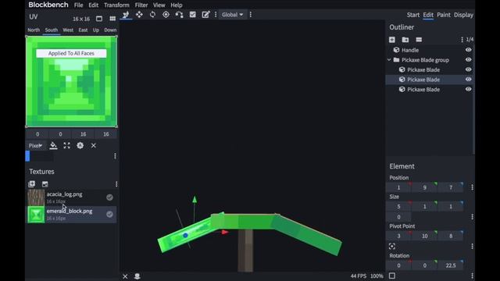Switch to the Paint mode tab
This screenshot has height=281, width=500.
click(444, 15)
